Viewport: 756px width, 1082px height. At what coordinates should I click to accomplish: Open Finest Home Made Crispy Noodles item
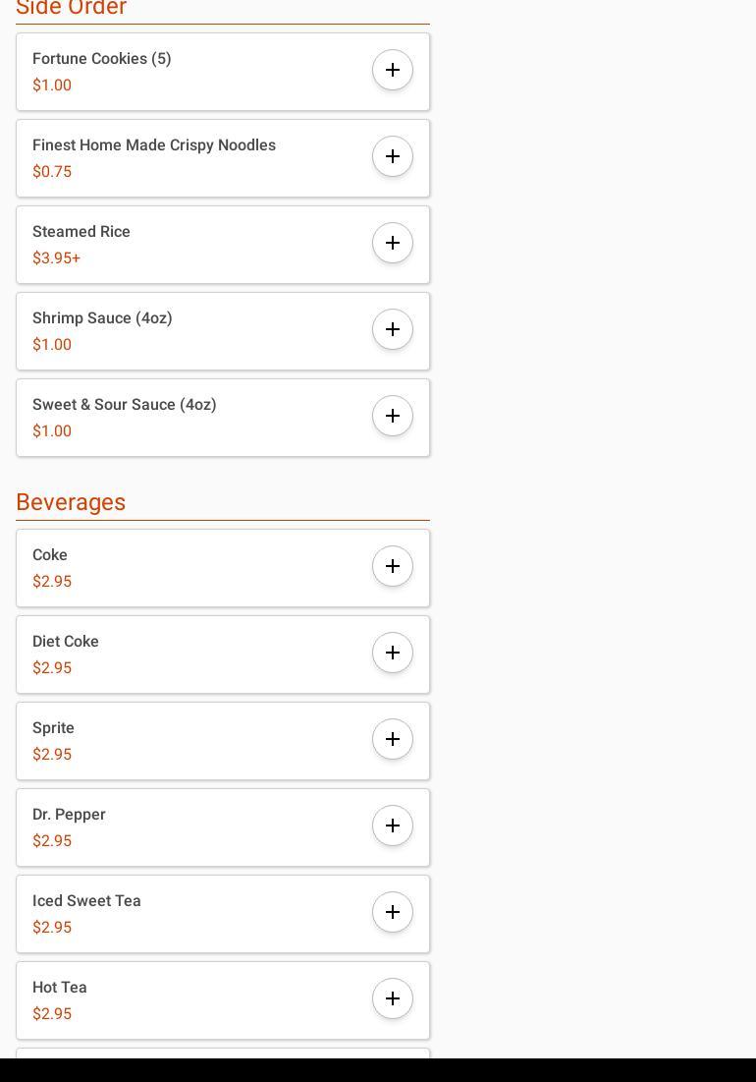(154, 145)
